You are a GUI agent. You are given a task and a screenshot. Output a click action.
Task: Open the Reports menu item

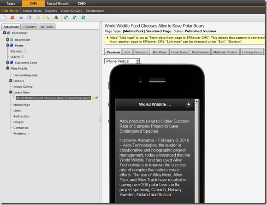(x=51, y=11)
